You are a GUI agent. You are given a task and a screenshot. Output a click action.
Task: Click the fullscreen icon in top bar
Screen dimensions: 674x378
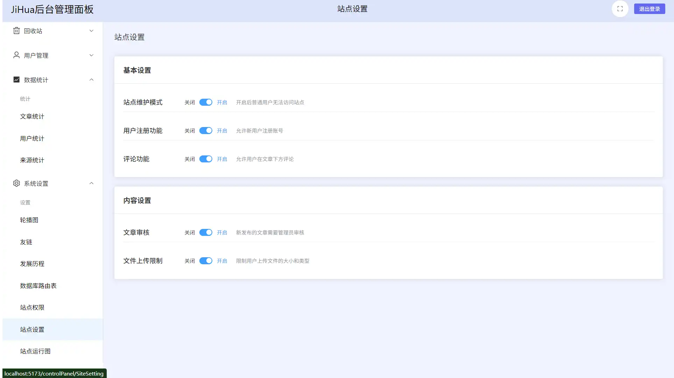coord(620,8)
